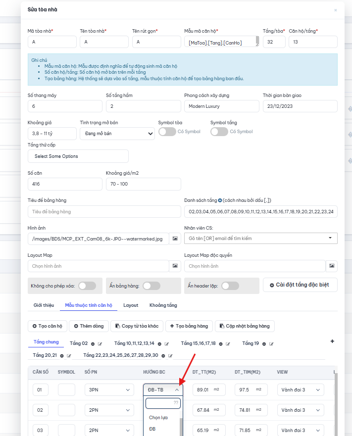Click the Tên rút gọn field
Viewport: 352px width, 436px height.
(156, 42)
